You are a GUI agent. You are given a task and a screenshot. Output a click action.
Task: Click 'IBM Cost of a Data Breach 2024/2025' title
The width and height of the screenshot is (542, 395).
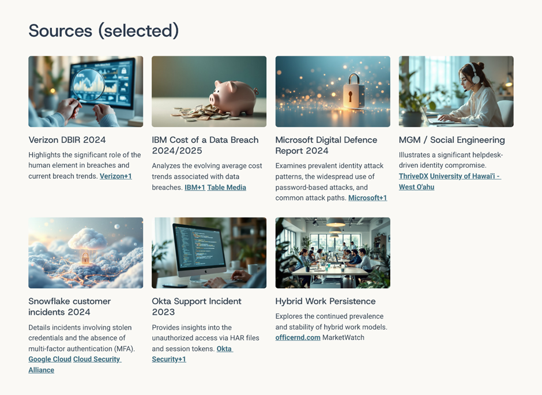pyautogui.click(x=205, y=145)
